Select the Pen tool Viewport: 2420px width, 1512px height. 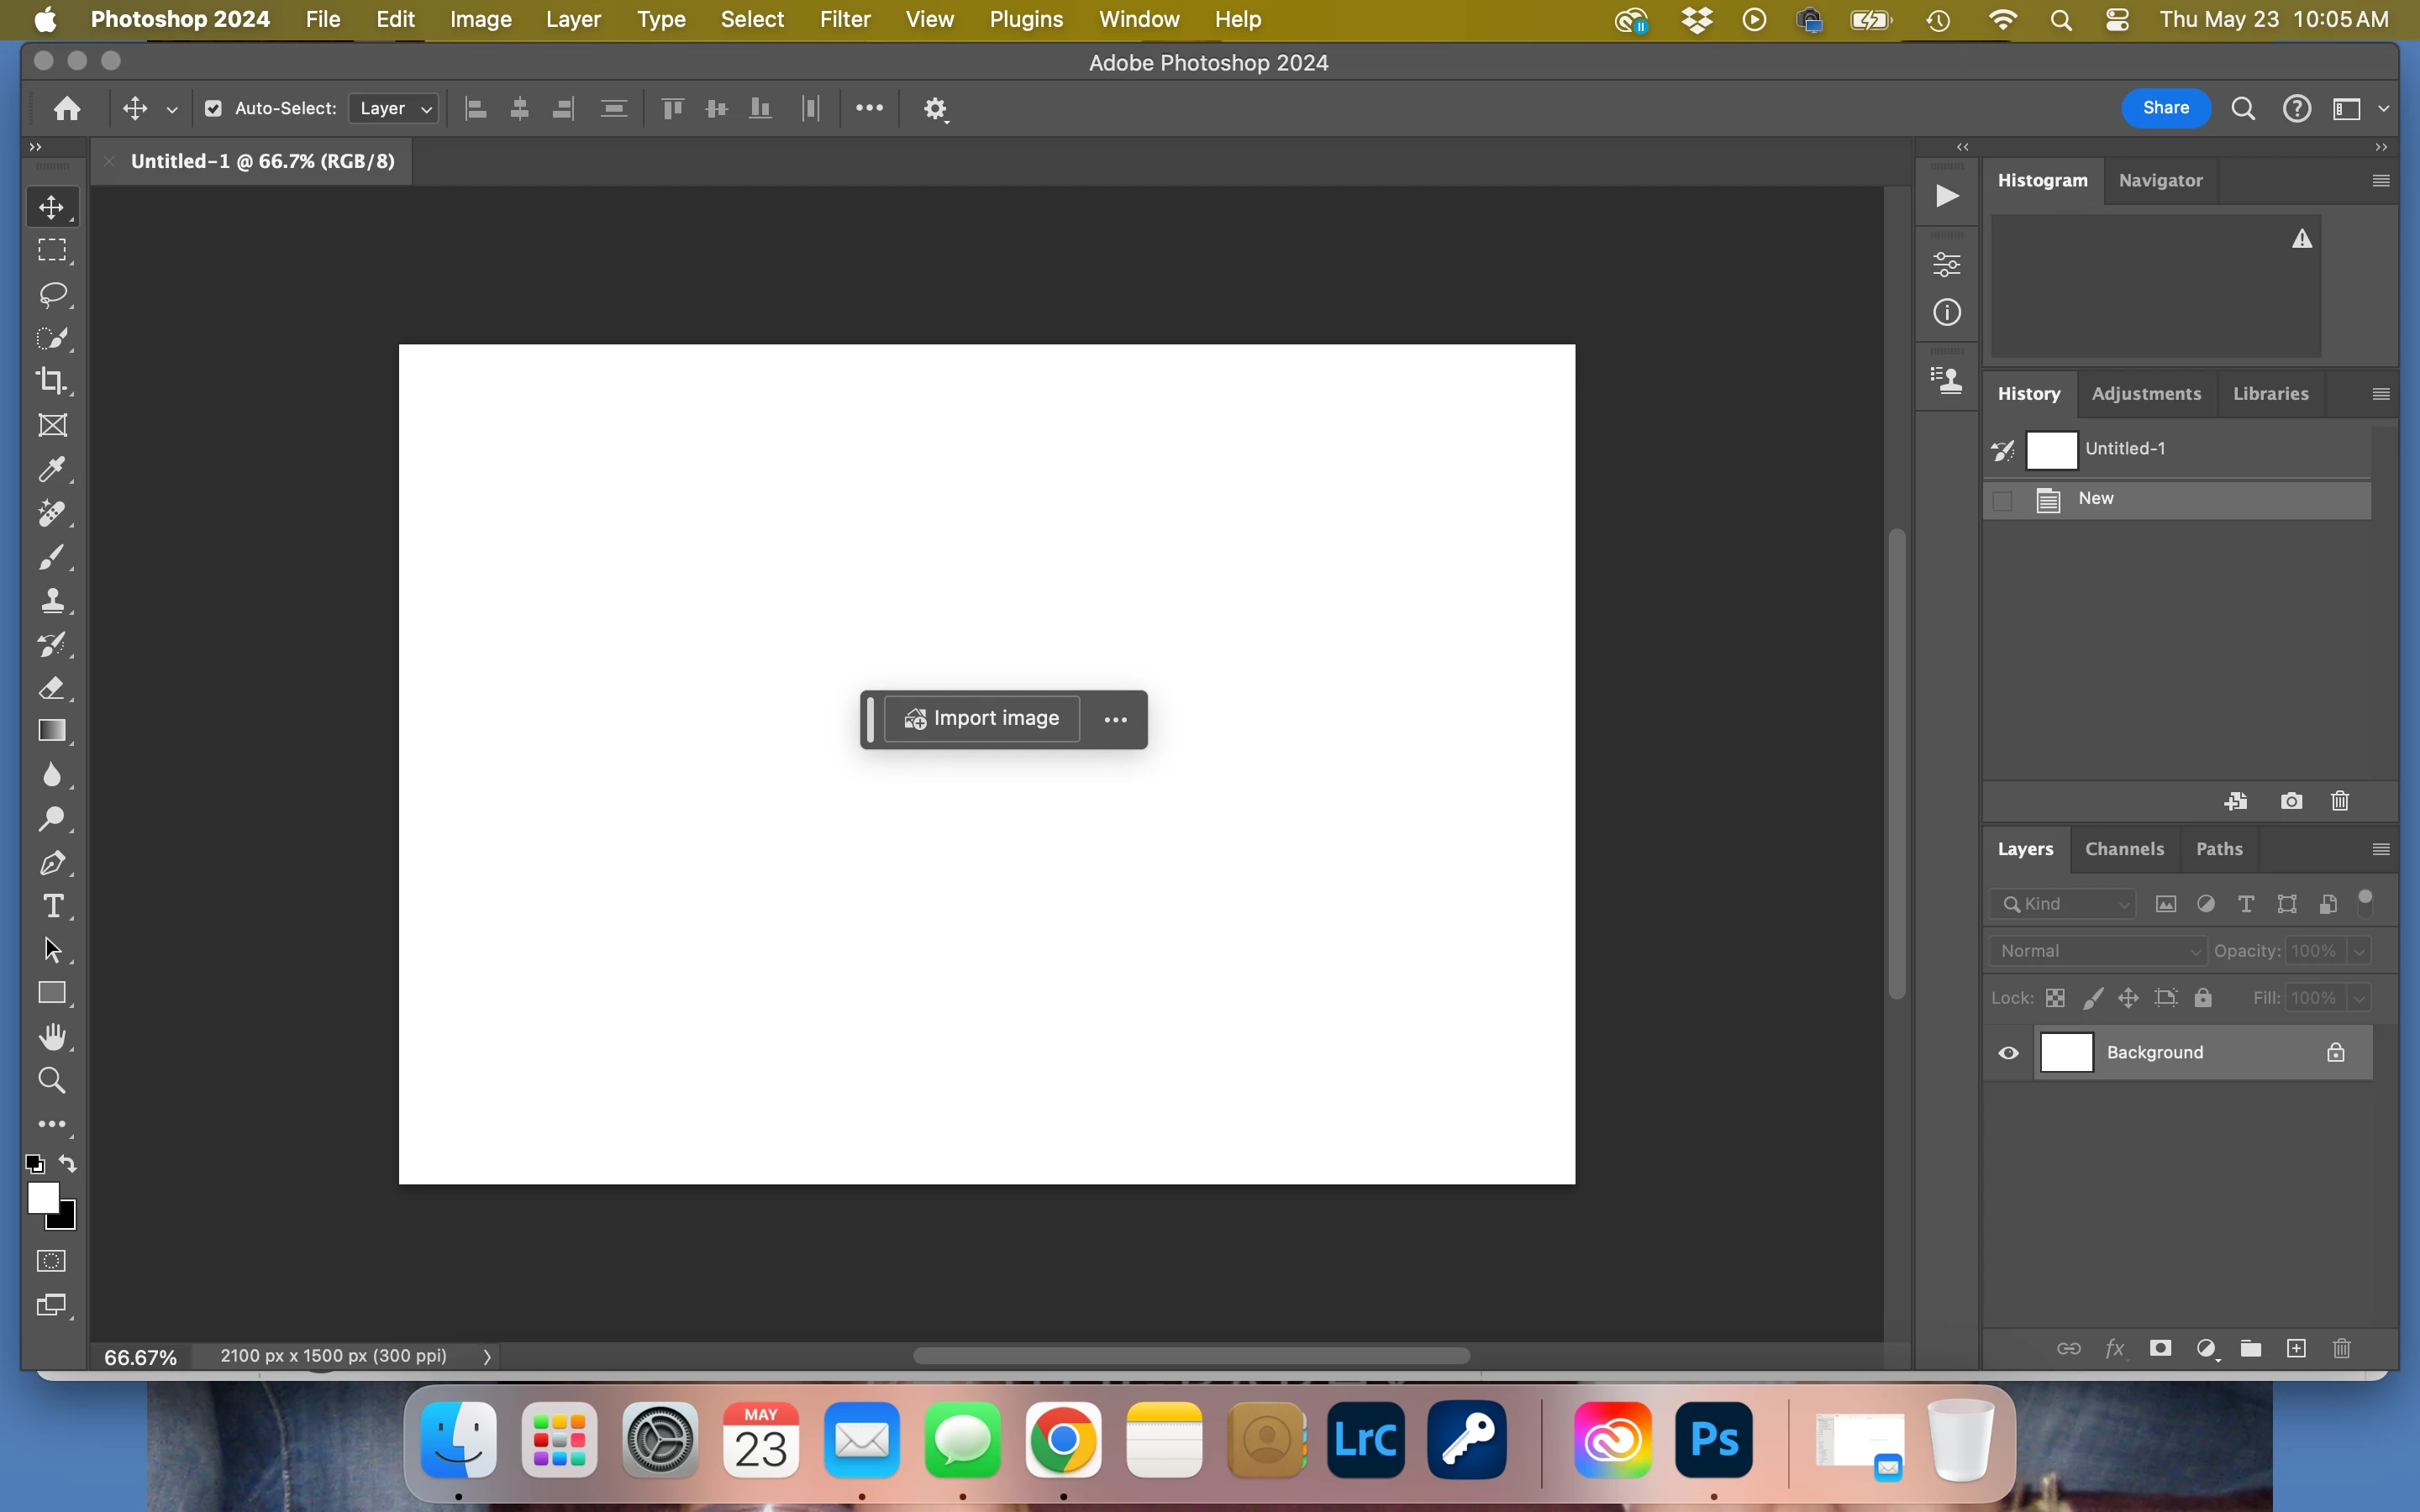coord(52,862)
